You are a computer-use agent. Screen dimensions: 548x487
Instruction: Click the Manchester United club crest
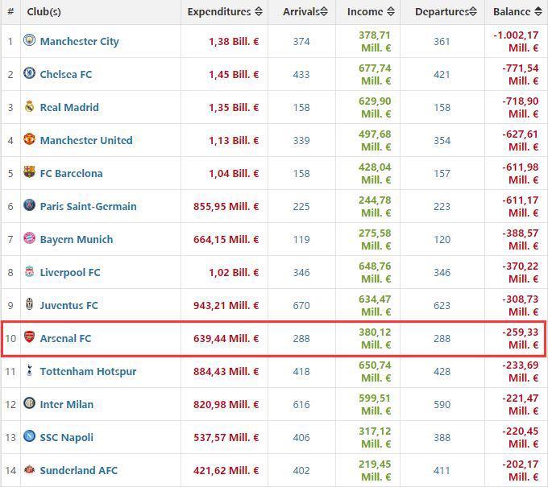coord(30,140)
